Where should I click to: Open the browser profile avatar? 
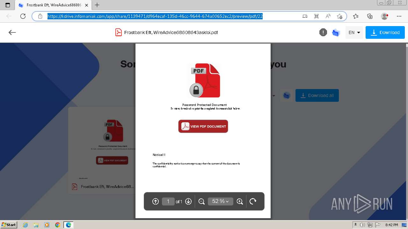coord(384,16)
